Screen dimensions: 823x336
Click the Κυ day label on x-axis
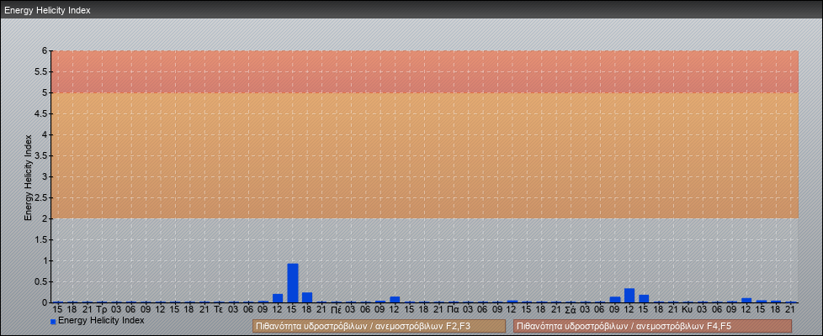[x=688, y=310]
